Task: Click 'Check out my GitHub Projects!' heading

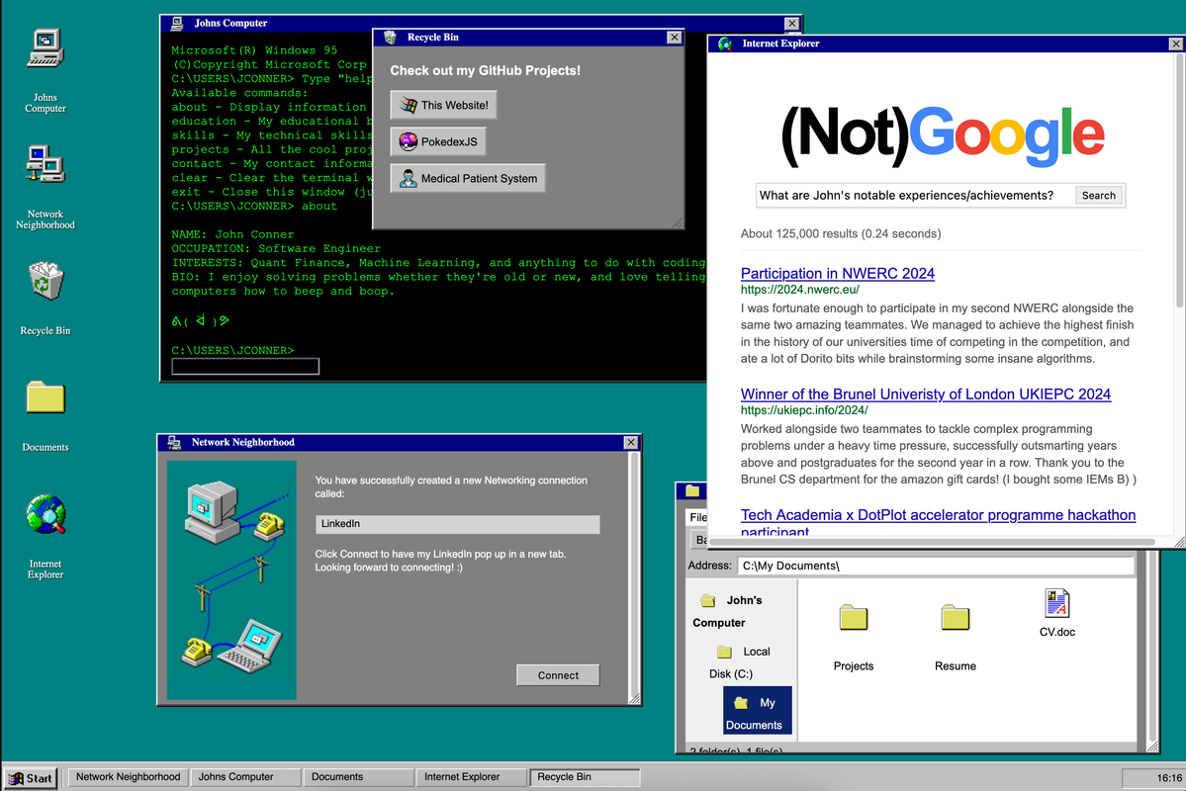Action: 485,70
